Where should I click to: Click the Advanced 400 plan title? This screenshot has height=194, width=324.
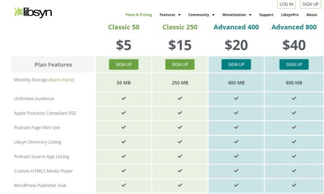pos(236,27)
